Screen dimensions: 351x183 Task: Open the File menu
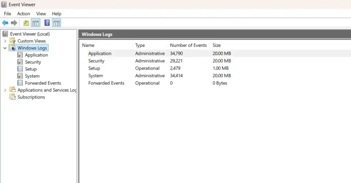(8, 14)
